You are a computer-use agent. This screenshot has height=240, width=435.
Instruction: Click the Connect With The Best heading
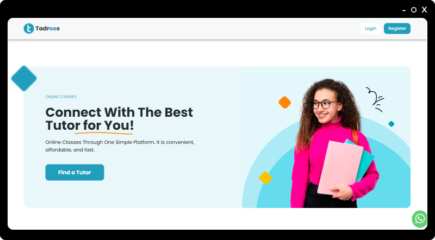click(119, 112)
